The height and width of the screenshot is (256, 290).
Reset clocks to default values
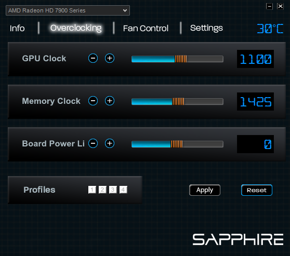(x=257, y=190)
